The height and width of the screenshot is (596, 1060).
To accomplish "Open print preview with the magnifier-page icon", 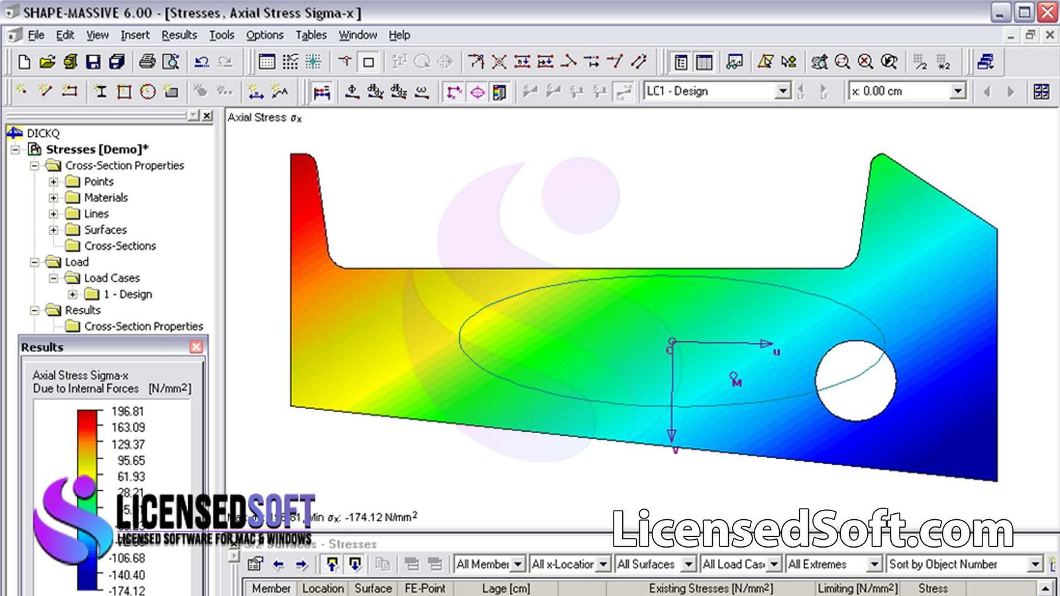I will (171, 62).
